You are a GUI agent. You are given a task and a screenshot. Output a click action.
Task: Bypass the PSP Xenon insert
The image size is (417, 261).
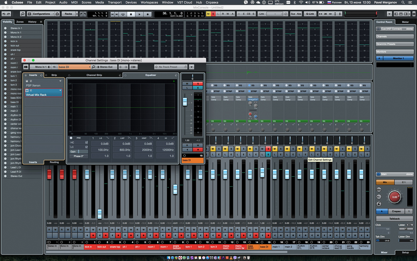27,81
